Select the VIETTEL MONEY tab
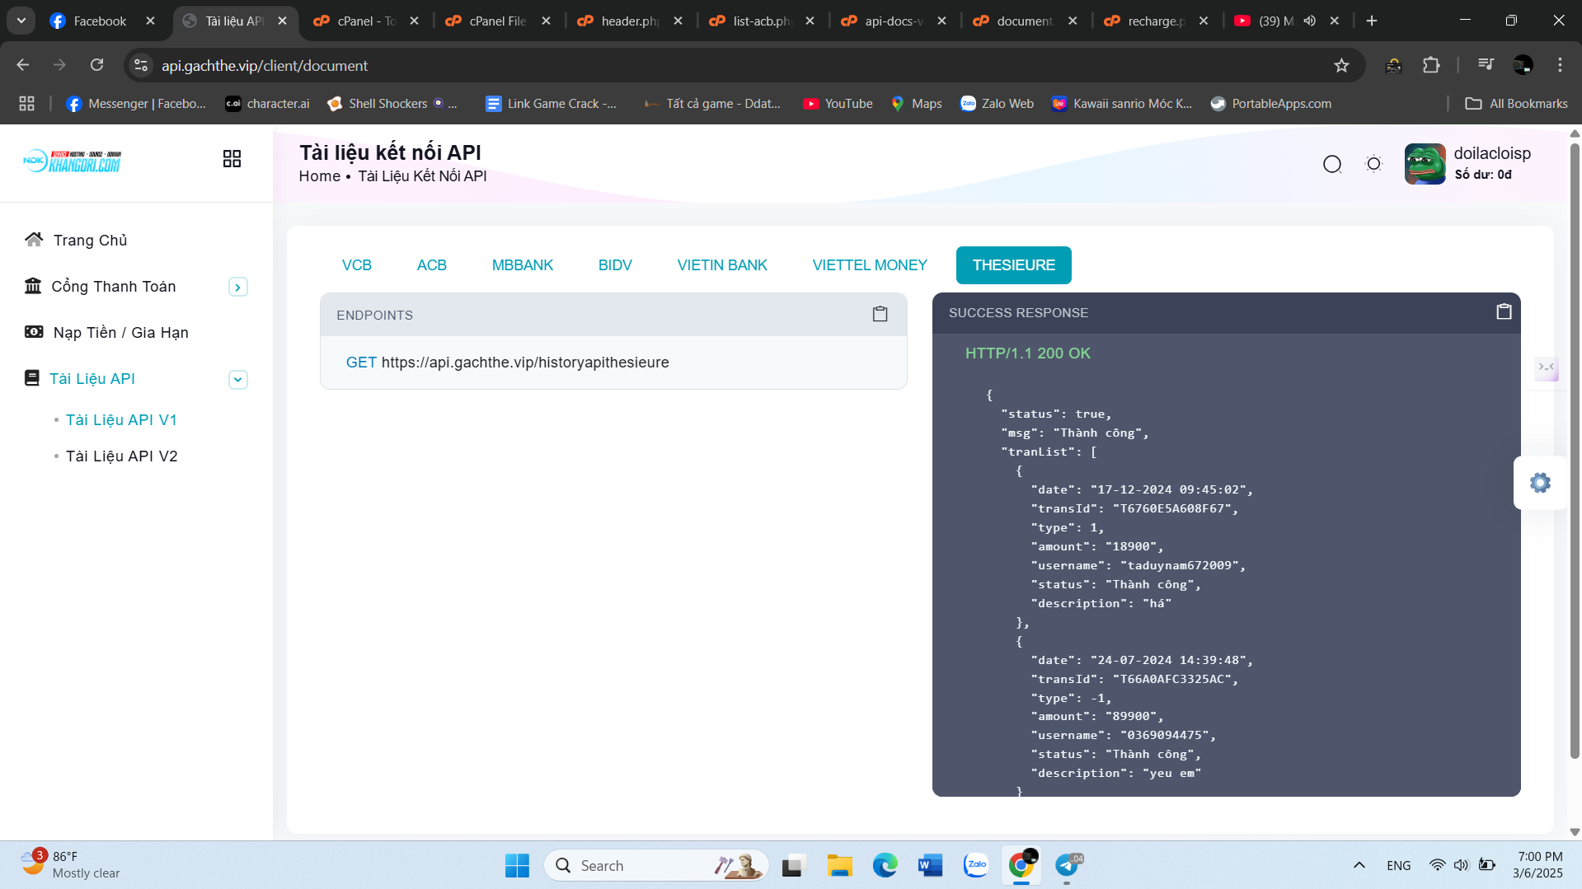 [x=869, y=265]
